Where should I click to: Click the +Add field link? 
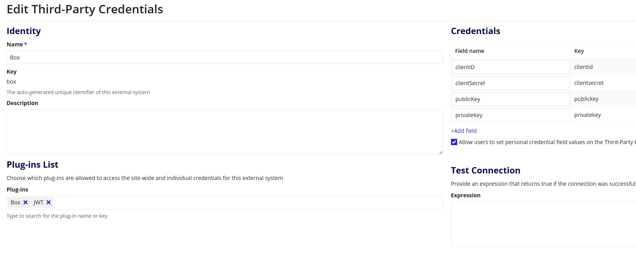click(x=463, y=131)
